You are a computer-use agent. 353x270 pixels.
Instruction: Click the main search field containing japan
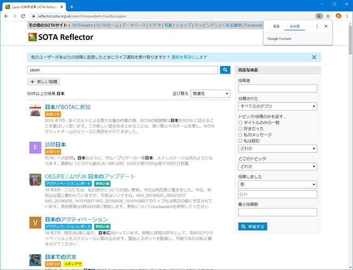tap(122, 70)
